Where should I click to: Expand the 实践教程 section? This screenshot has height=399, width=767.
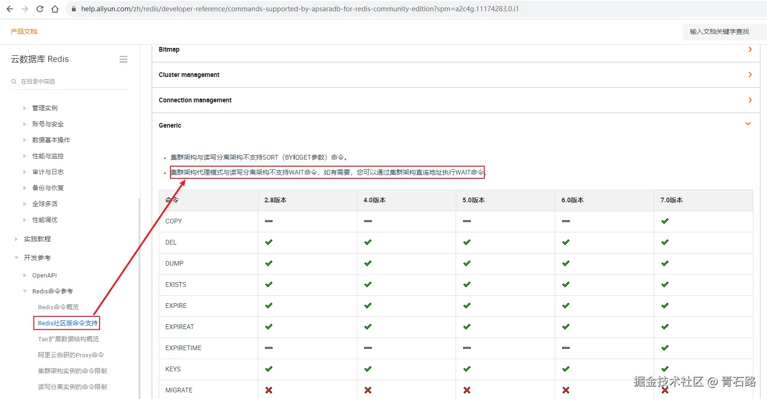click(x=16, y=239)
